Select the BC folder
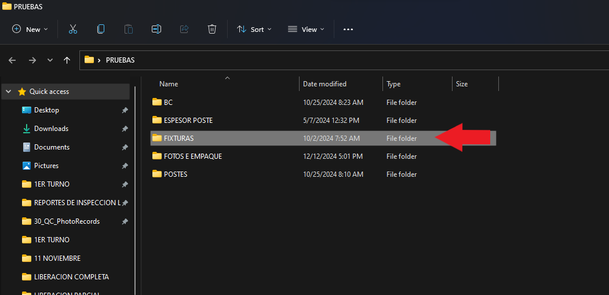The image size is (609, 295). (x=323, y=103)
